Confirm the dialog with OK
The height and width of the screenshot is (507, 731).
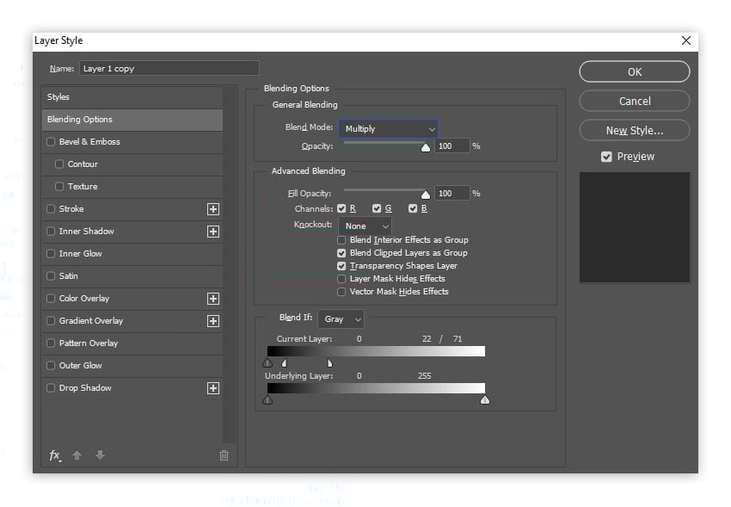click(x=634, y=71)
